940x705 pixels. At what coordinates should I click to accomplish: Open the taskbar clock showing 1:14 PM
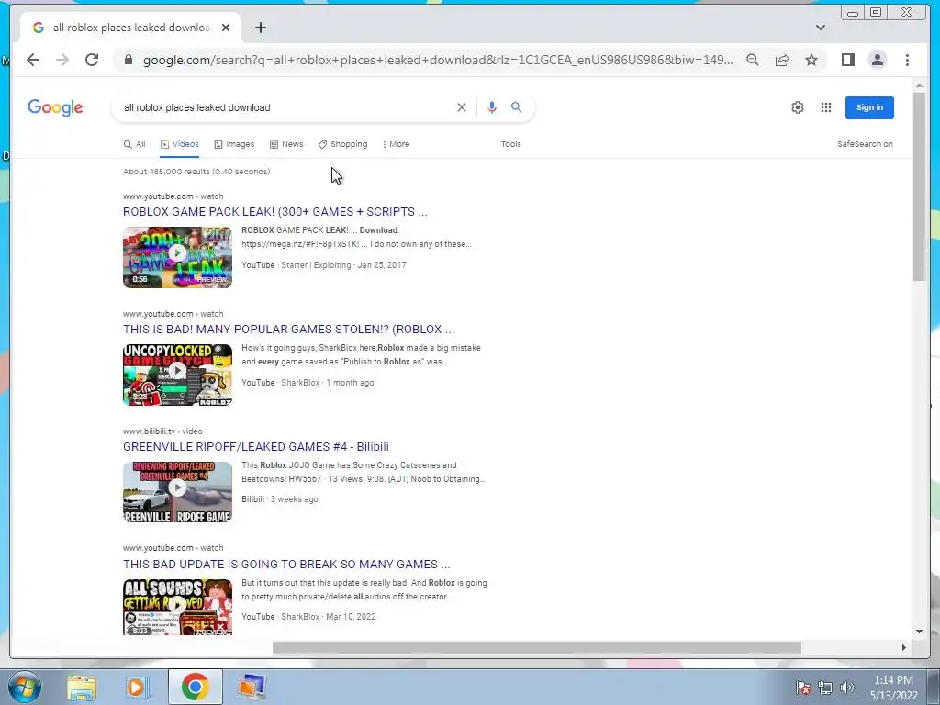[893, 688]
